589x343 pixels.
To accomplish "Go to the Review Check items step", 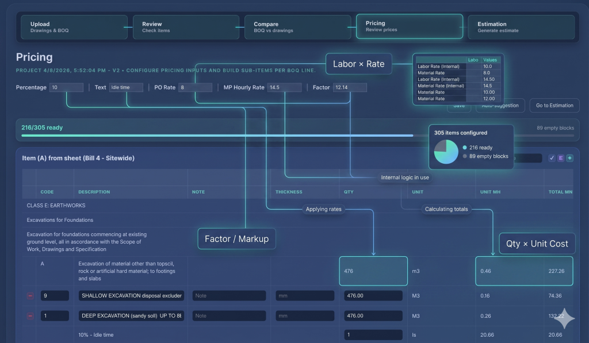I will (x=185, y=27).
